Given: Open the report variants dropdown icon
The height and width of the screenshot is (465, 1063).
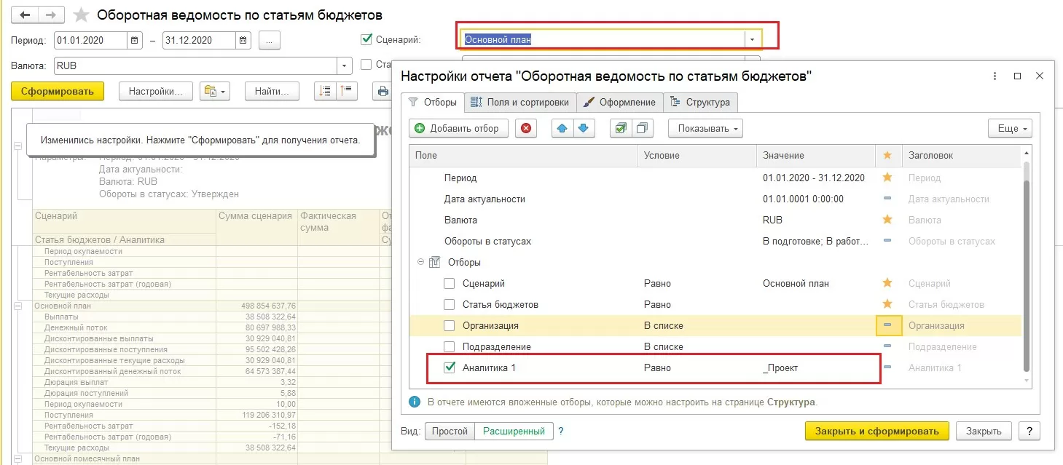Looking at the screenshot, I should (216, 91).
